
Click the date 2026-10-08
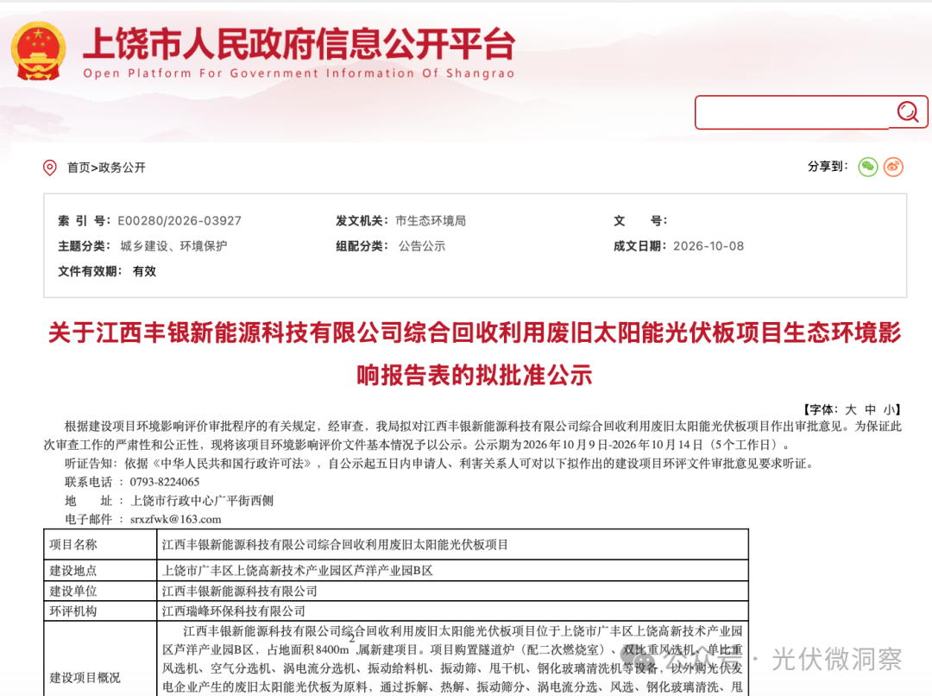708,246
